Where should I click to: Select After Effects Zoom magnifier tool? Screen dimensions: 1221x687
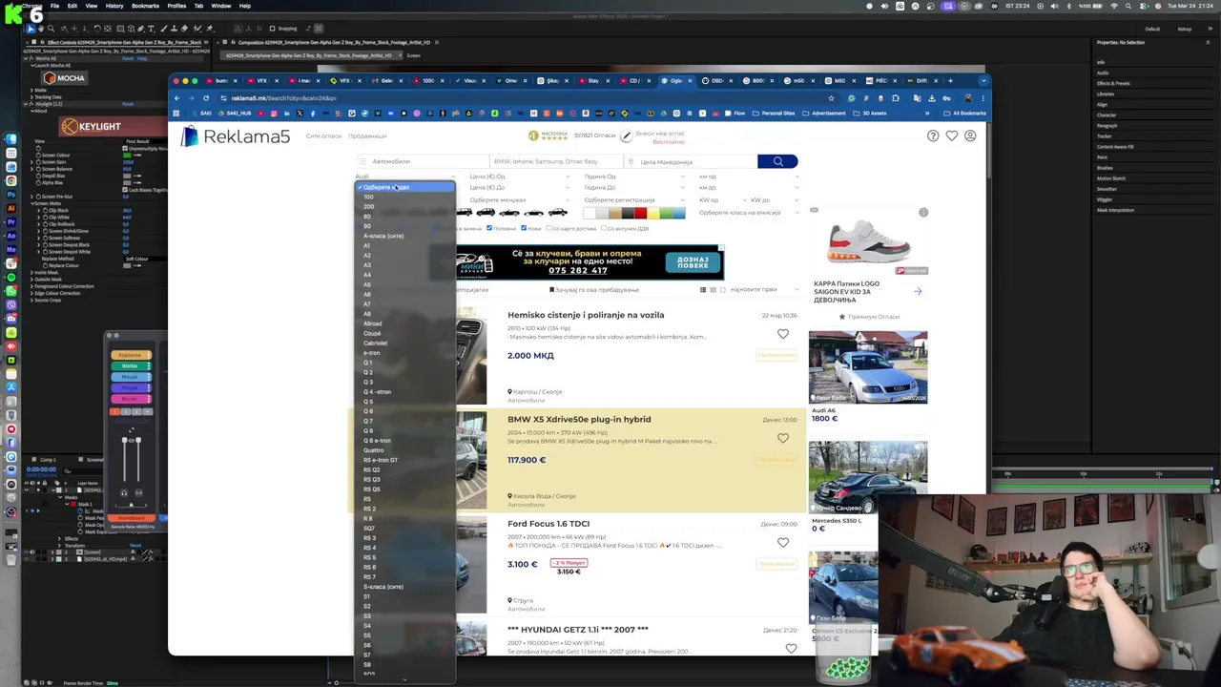coord(52,29)
